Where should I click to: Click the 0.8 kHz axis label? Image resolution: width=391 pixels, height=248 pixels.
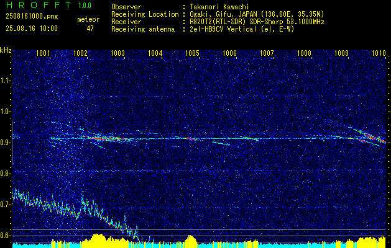pos(5,174)
